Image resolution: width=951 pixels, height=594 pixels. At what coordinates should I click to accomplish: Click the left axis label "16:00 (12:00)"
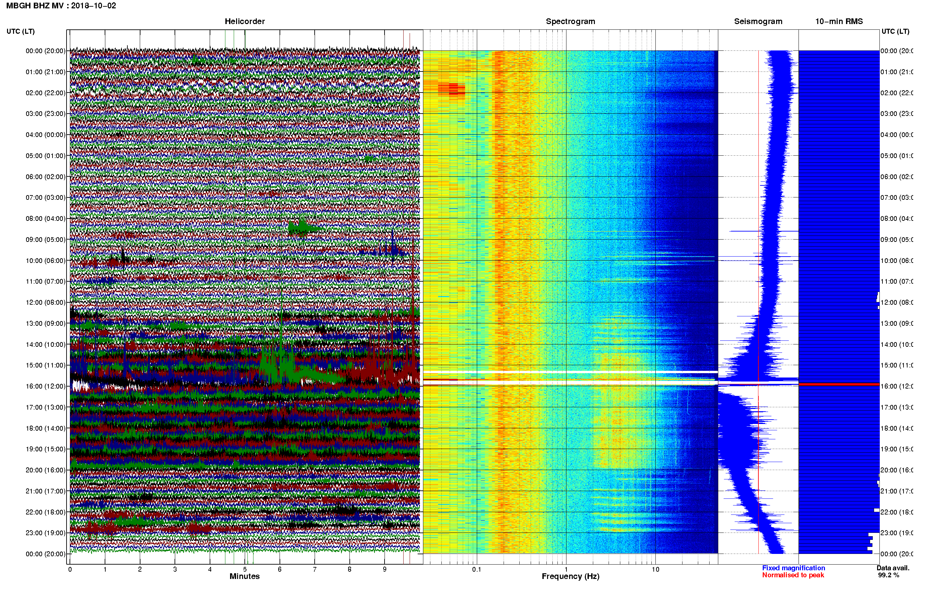45,386
